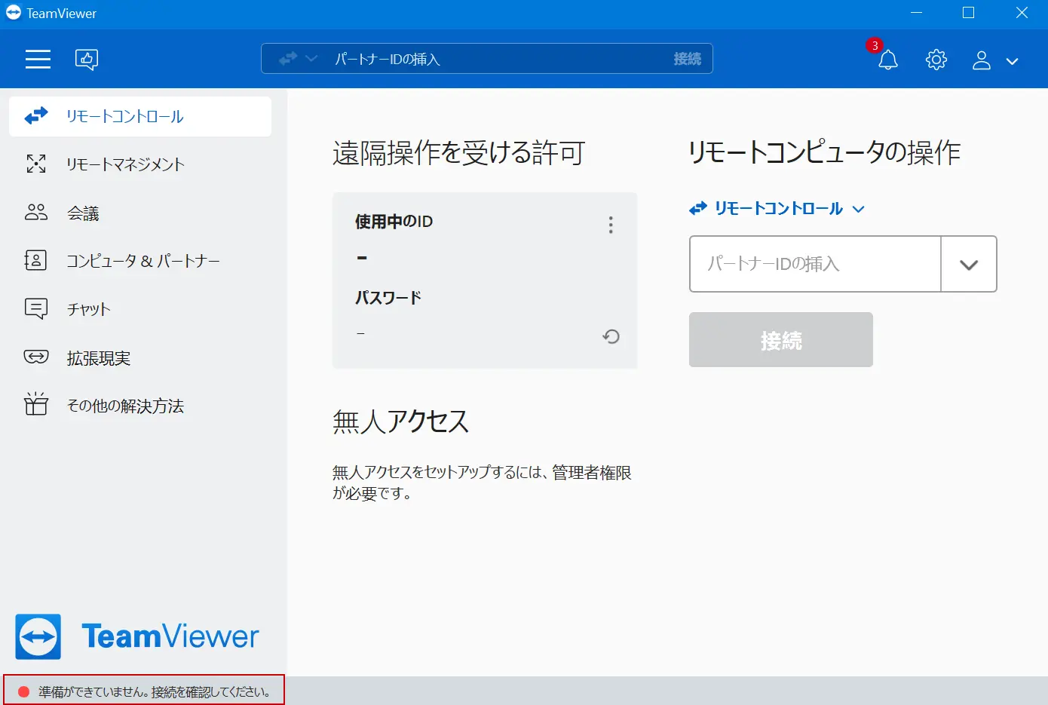Open the リモートコントロール mode dropdown
Viewport: 1048px width, 705px height.
point(777,209)
